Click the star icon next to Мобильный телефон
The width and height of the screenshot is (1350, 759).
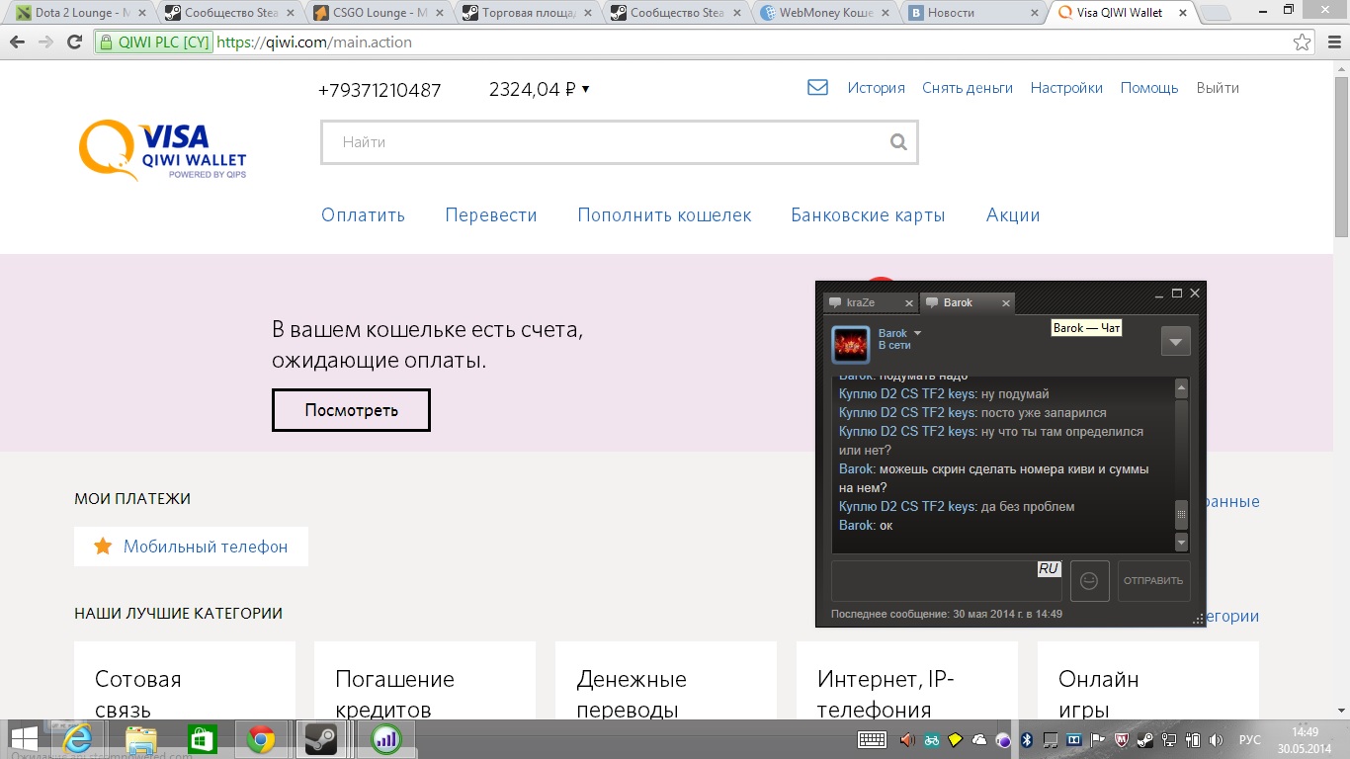(x=103, y=546)
